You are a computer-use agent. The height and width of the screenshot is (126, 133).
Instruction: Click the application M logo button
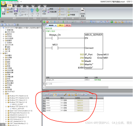(3, 3)
